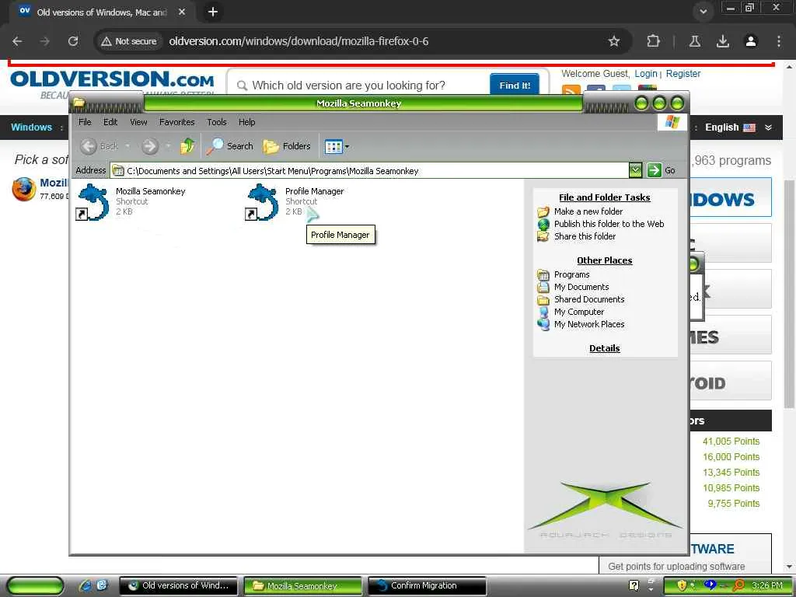Click the green Go arrow button

655,170
